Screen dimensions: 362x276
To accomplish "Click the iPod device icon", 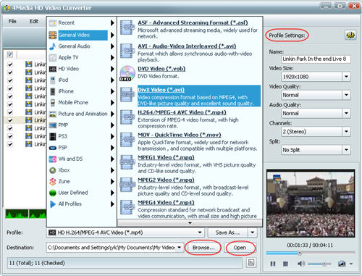I will pyautogui.click(x=52, y=80).
